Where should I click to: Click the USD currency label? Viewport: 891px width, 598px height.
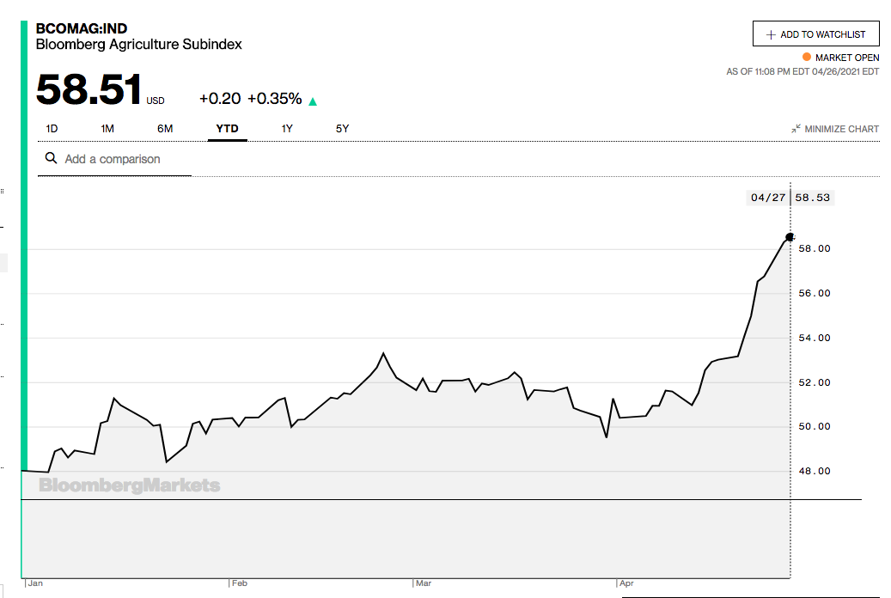coord(156,101)
